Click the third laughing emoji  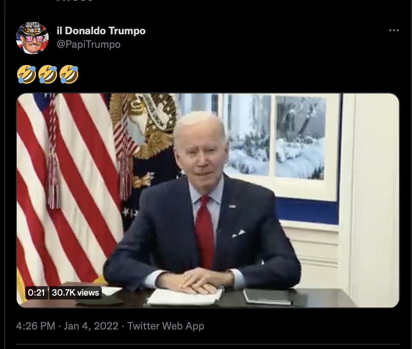click(69, 74)
